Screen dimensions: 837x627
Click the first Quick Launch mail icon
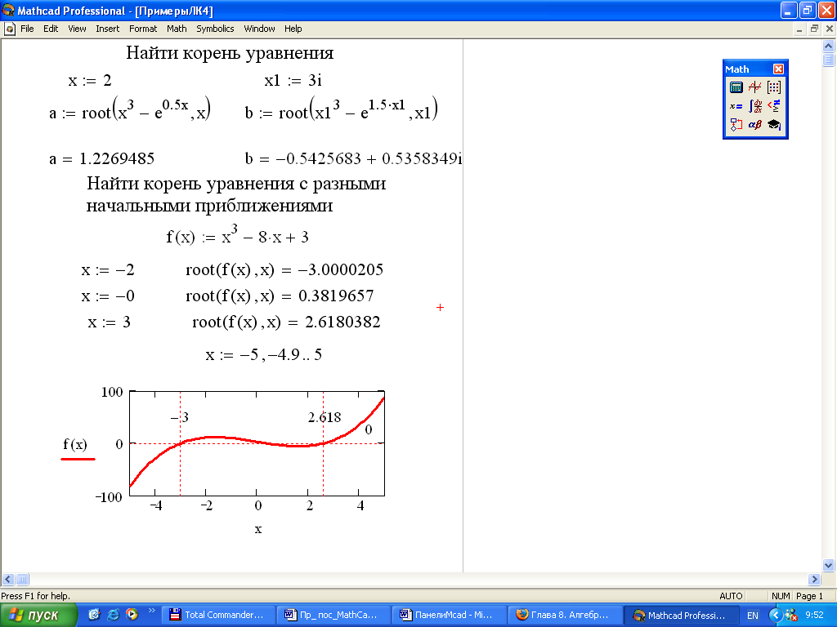[x=95, y=615]
